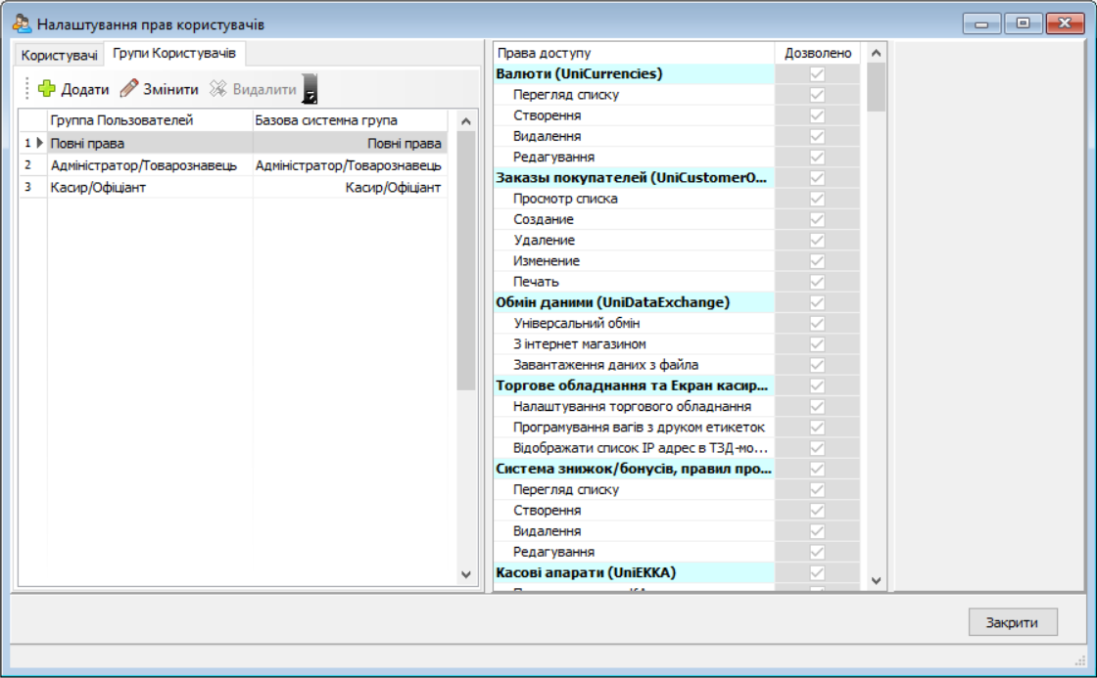Click the groups list scrollbar thumb
This screenshot has height=678, width=1097.
pos(466,260)
